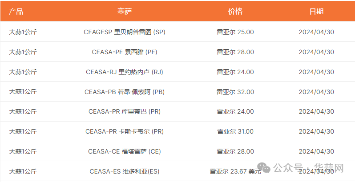The height and width of the screenshot is (182, 355).
Task: Click price 雷亚尔 23.67 美元
Action: (235, 171)
